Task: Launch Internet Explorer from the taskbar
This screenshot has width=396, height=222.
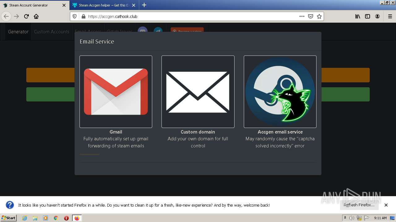Action: pos(24,218)
